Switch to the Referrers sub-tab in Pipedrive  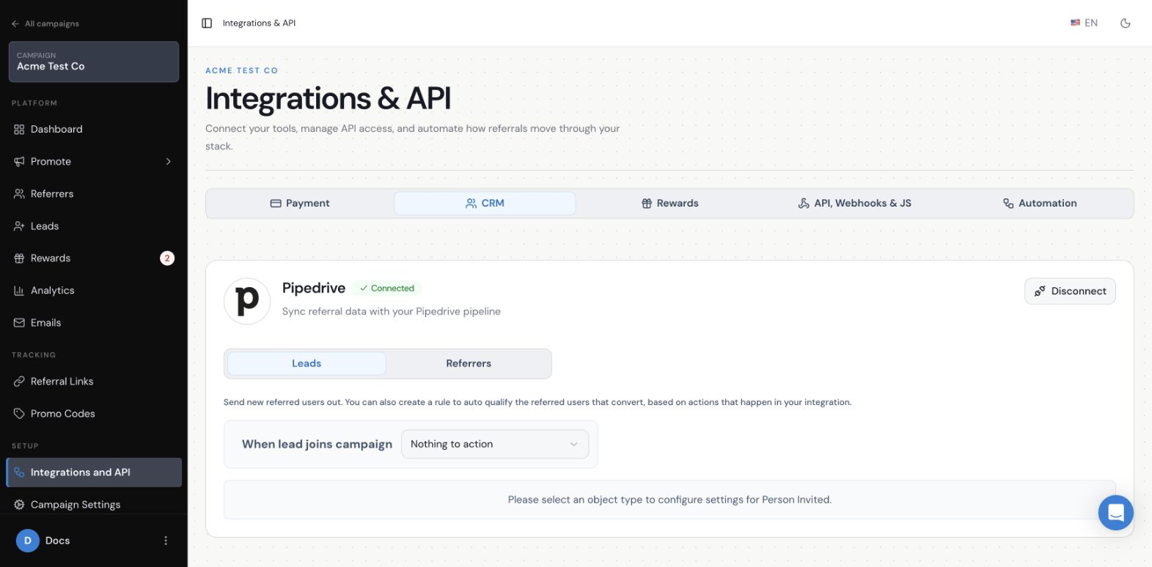tap(469, 363)
